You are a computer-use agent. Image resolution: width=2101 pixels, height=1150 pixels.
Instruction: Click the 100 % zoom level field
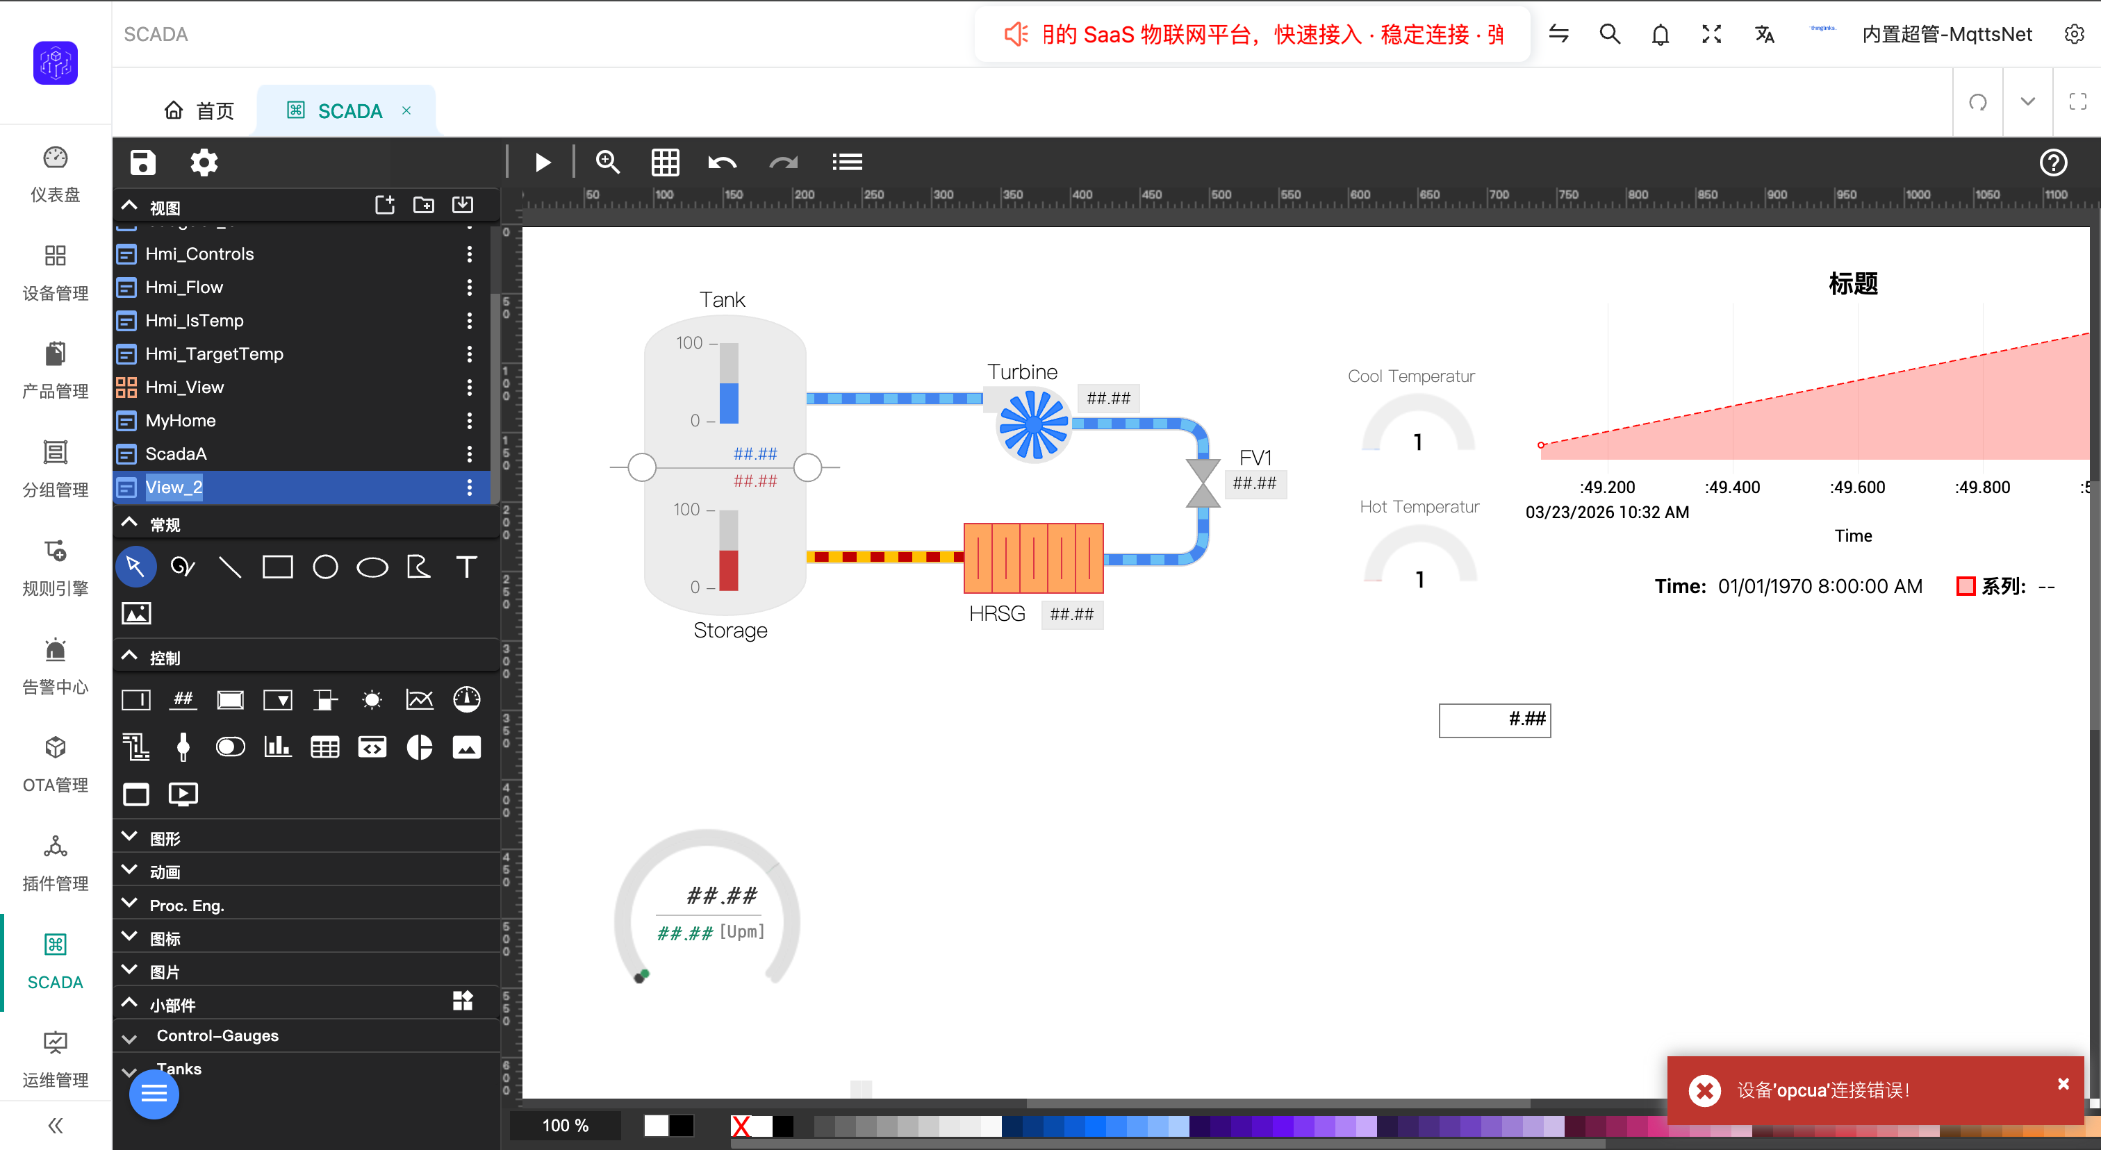[x=566, y=1126]
